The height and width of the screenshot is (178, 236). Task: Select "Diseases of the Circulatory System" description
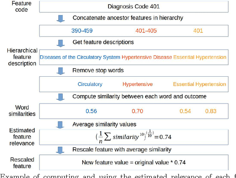click(80, 57)
